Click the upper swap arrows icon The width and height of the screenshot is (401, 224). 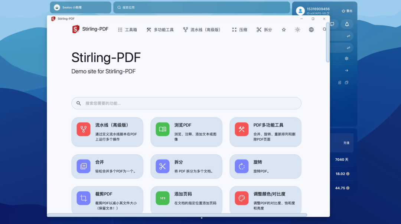348,36
